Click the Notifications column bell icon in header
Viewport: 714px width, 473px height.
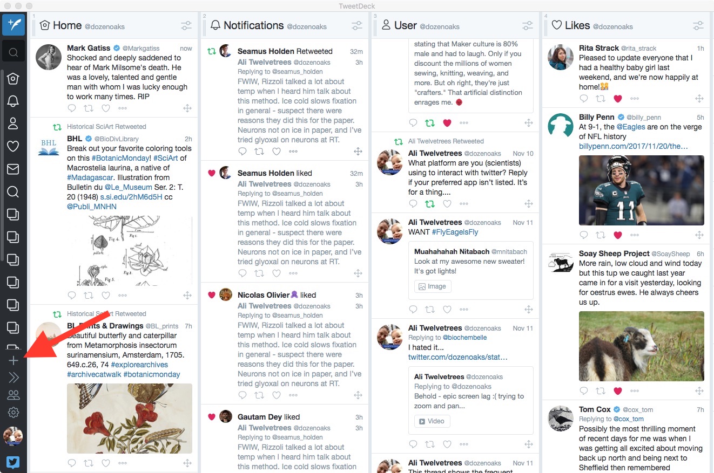tap(215, 25)
